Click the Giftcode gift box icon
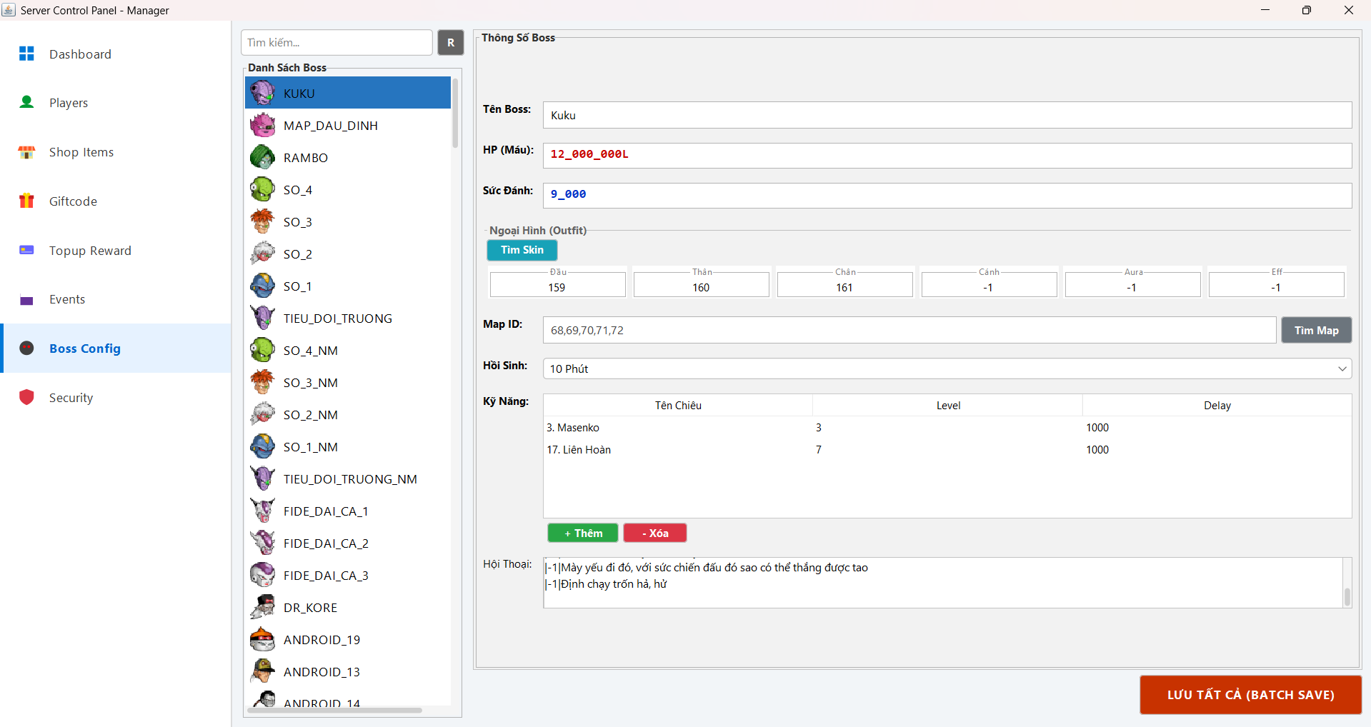Screen dimensions: 1371x727 coord(26,201)
